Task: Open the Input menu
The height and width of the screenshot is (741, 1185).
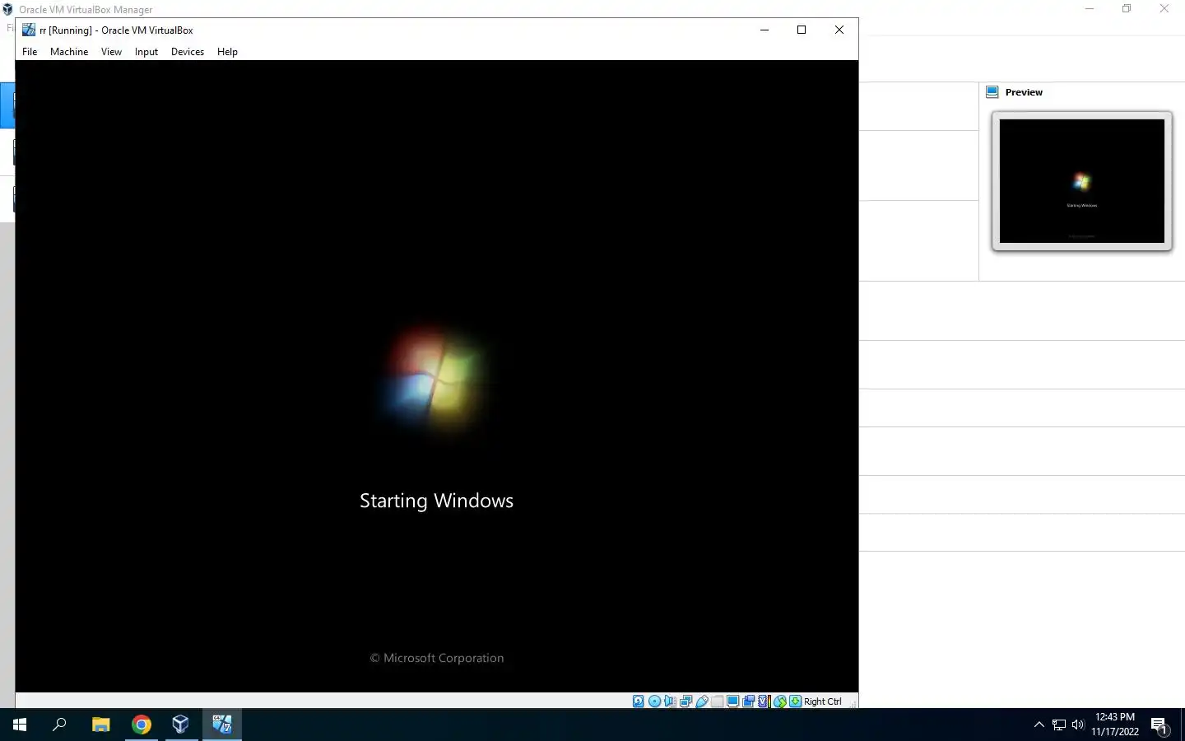Action: point(146,51)
